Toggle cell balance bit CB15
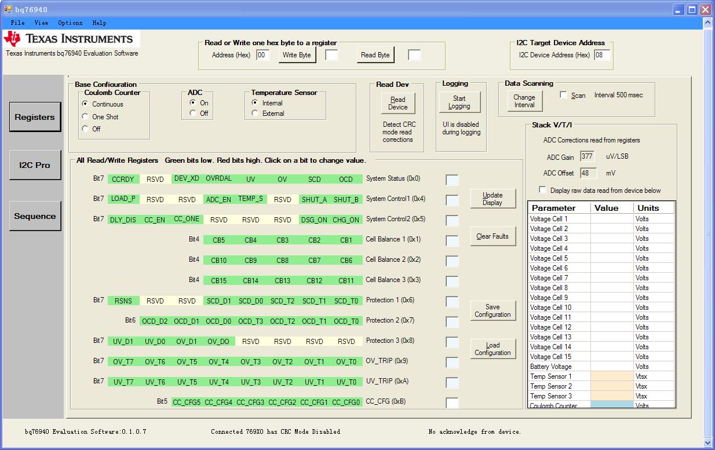The height and width of the screenshot is (450, 715). click(x=219, y=280)
